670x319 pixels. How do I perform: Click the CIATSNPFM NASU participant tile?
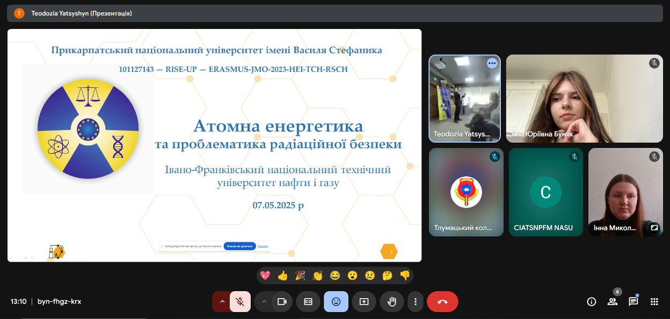(545, 192)
